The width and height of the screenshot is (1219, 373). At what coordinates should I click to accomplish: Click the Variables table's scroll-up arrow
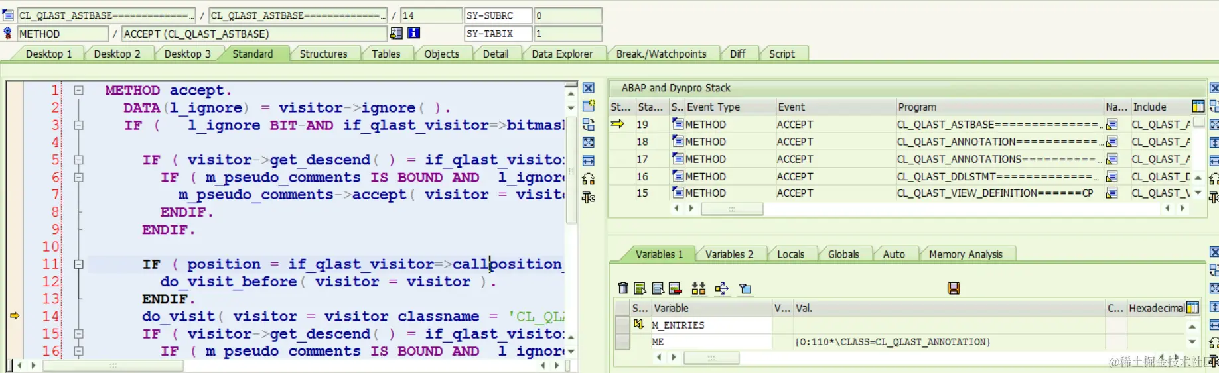(x=1192, y=326)
